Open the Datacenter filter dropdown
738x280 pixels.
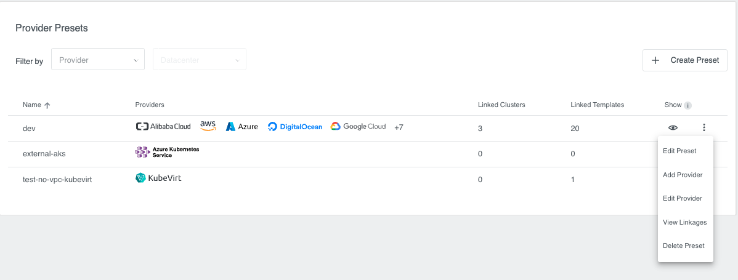(x=200, y=60)
